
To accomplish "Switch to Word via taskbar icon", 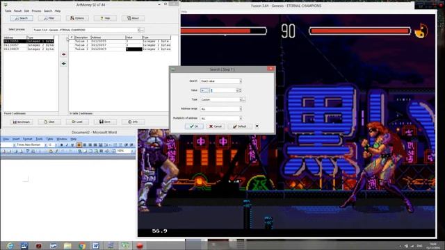I will pyautogui.click(x=96, y=245).
